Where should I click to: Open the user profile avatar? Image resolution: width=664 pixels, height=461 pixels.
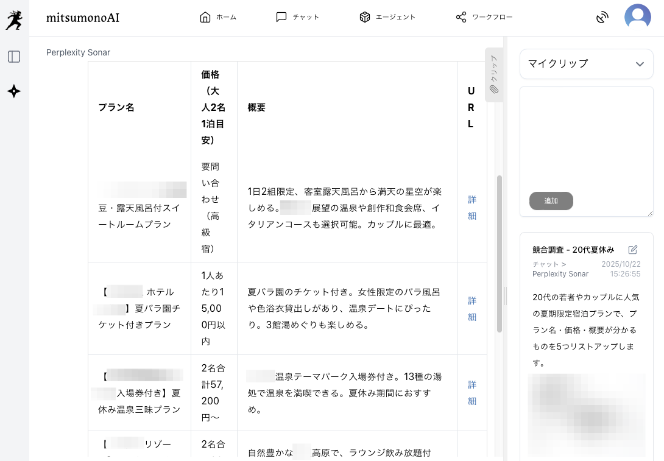point(637,17)
